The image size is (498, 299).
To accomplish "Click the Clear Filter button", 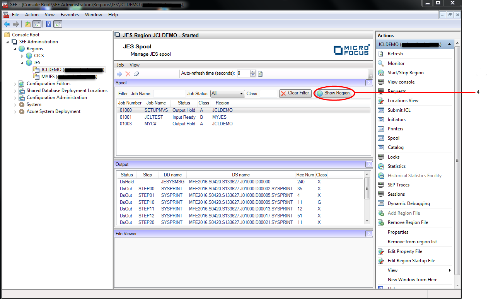I will click(295, 93).
